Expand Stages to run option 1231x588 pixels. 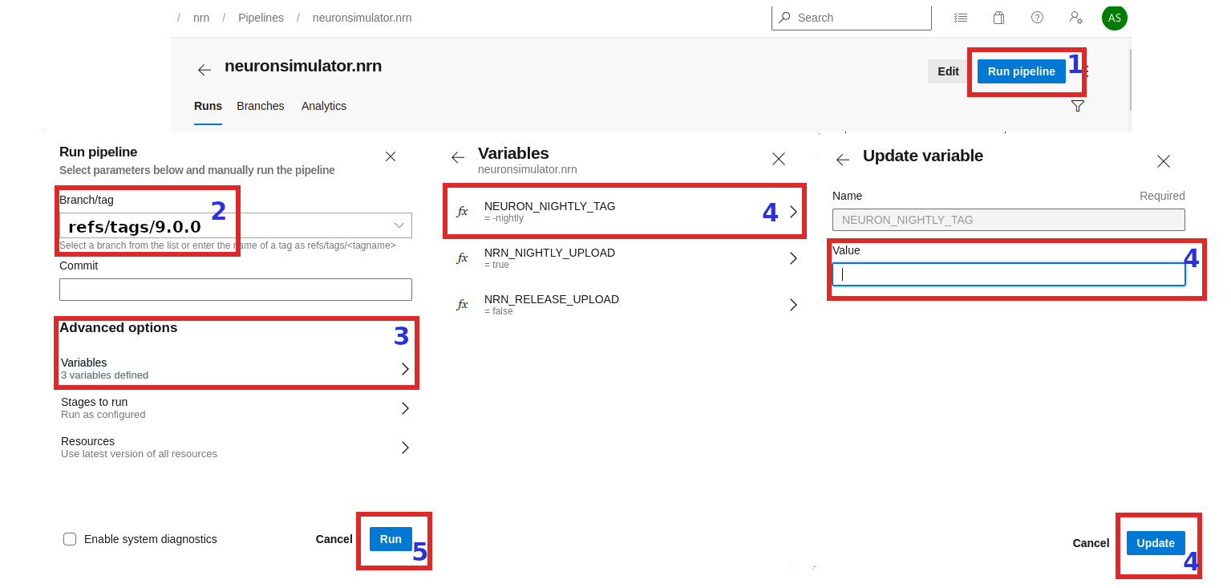(236, 408)
